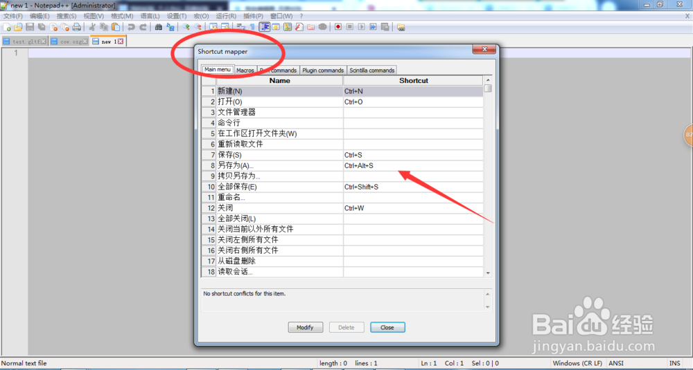Image resolution: width=693 pixels, height=370 pixels.
Task: Click the Print toolbar icon
Action: pyautogui.click(x=76, y=27)
